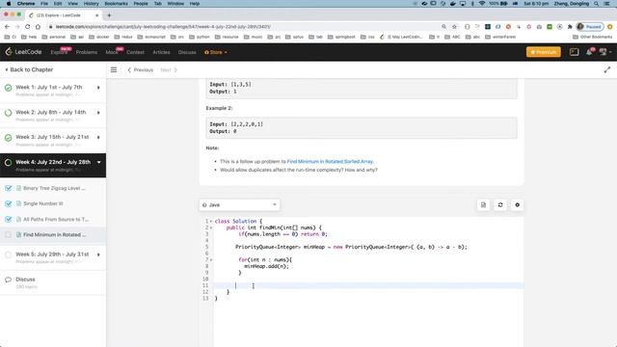Open Chrome Bookmarks menu
The width and height of the screenshot is (617, 347).
click(116, 4)
